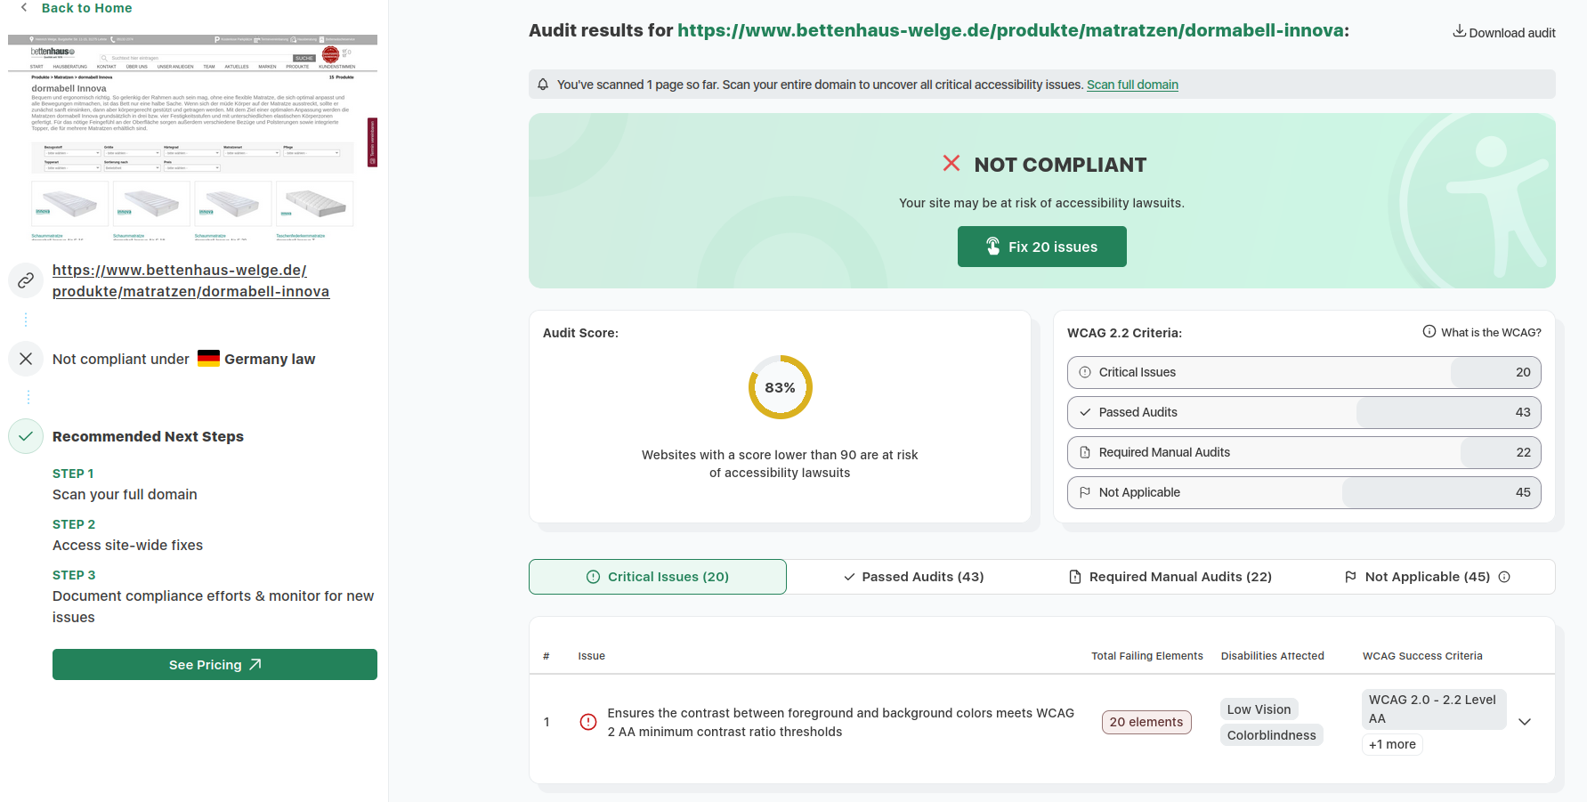Show the +1 more WCAG criteria
Screen dimensions: 1587x802
[1392, 745]
